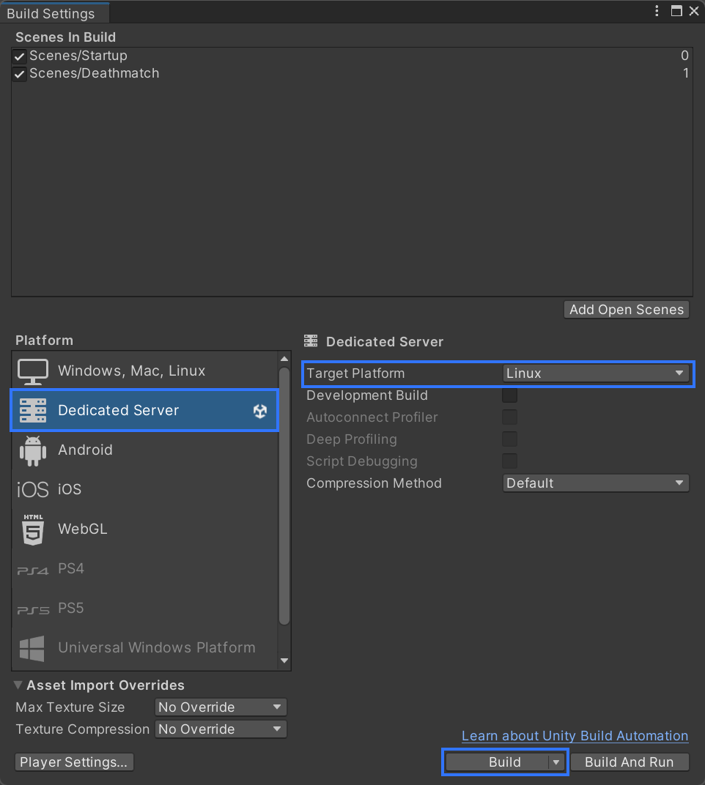
Task: Uncheck the Scenes/Deathmatch scene
Action: [20, 74]
